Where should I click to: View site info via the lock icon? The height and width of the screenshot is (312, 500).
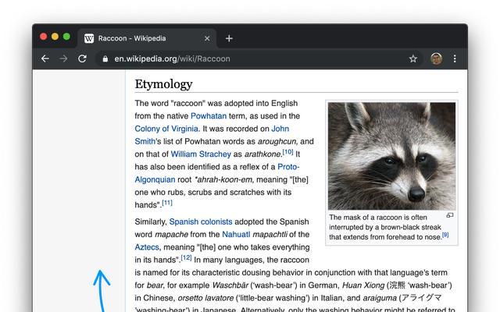click(105, 59)
